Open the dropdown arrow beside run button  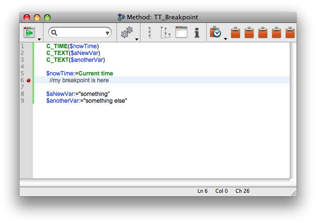39,38
